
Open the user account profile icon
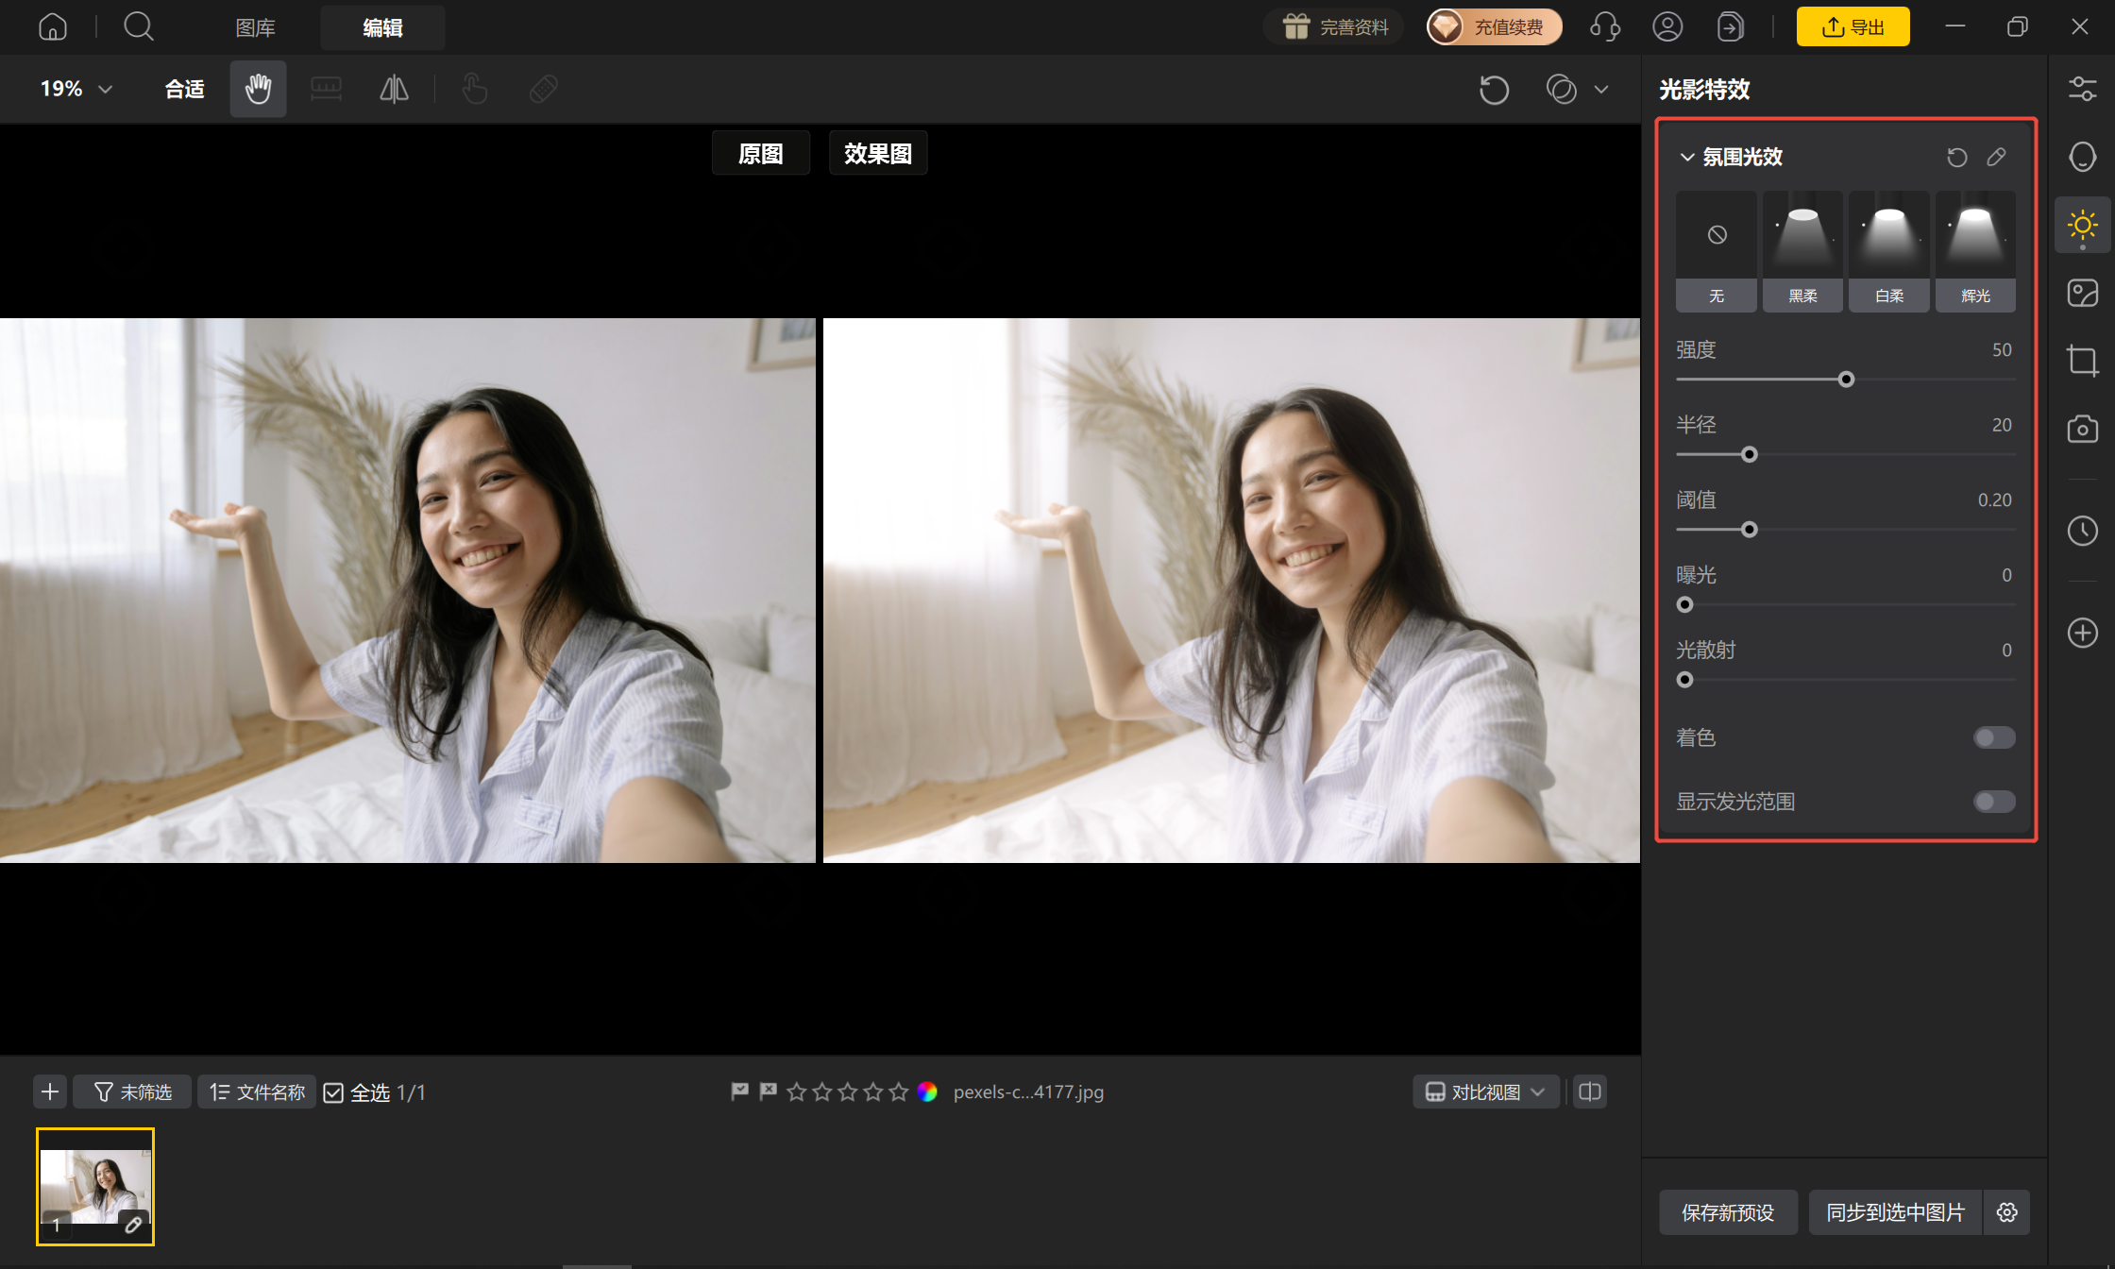(x=1667, y=26)
